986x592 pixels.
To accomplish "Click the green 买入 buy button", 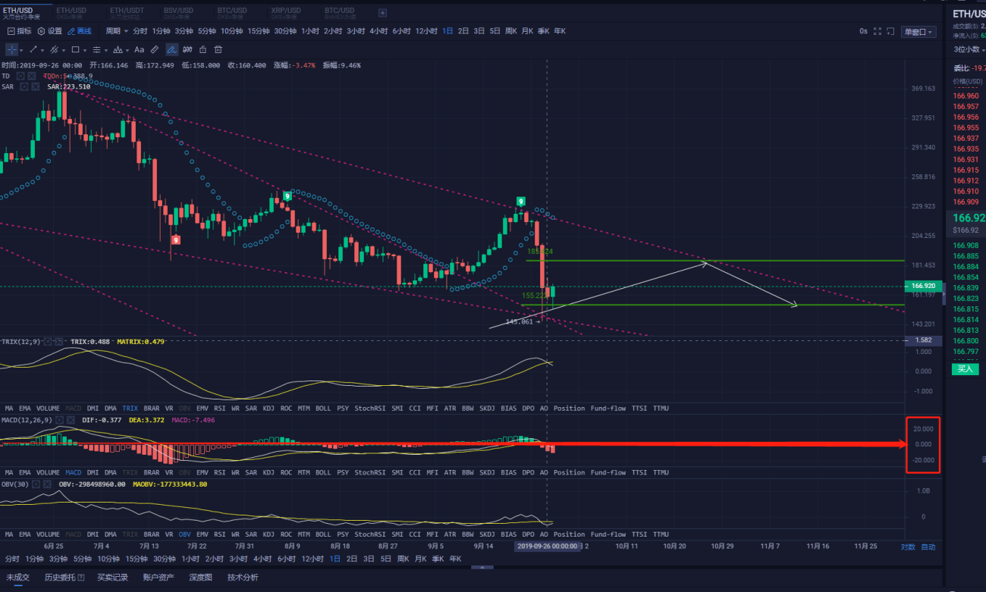I will (x=965, y=369).
